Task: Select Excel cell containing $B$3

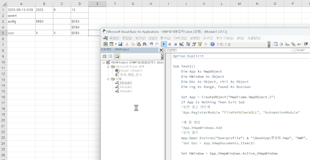Action: (44, 21)
